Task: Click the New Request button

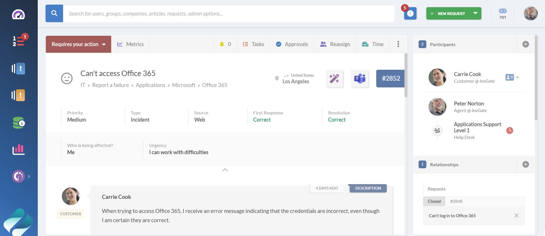Action: (448, 14)
